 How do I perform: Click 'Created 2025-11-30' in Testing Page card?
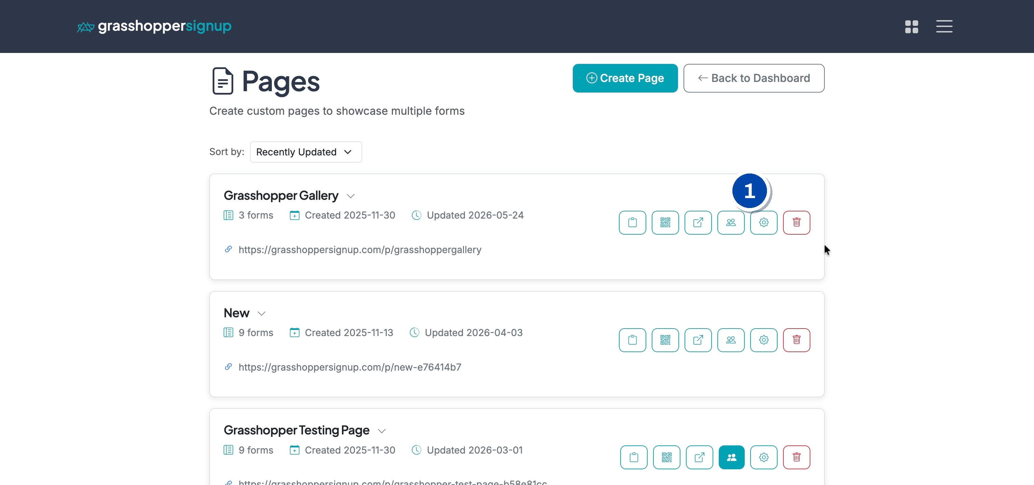coord(349,450)
